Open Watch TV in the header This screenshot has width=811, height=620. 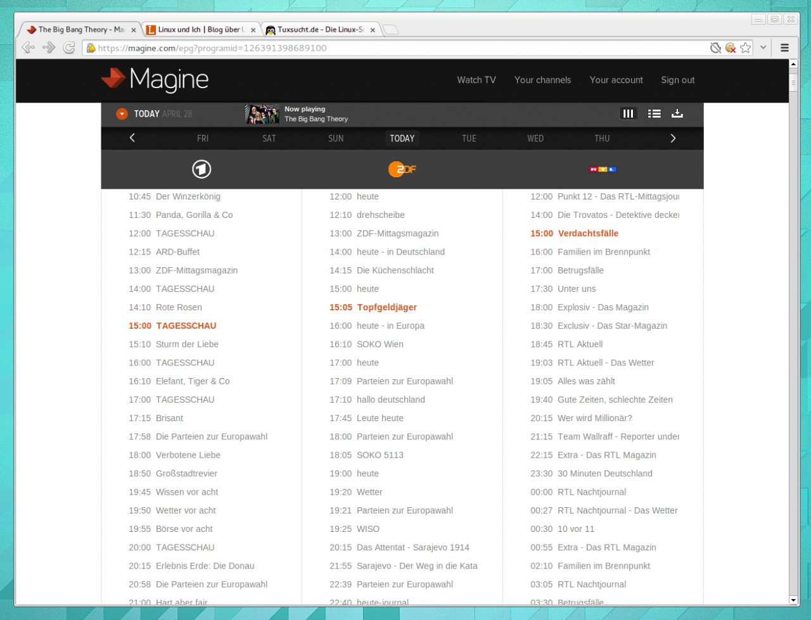(x=476, y=80)
